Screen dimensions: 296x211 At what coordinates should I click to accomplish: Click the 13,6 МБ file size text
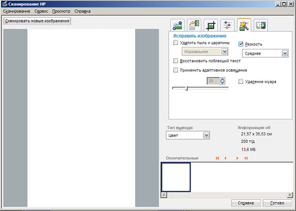pos(248,150)
